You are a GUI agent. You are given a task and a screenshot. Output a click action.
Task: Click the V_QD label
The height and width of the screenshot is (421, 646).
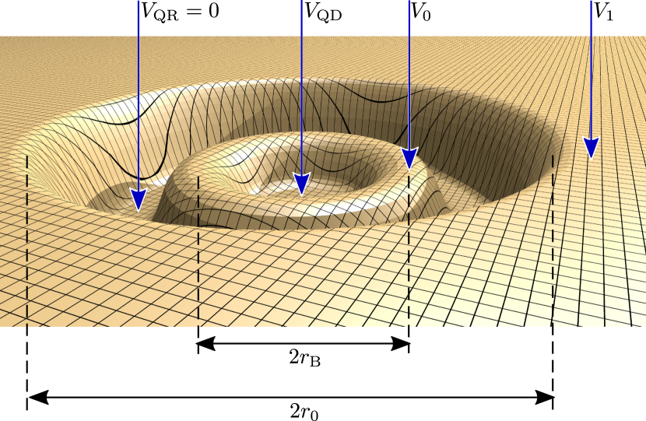(323, 12)
